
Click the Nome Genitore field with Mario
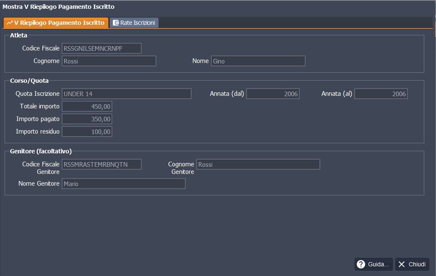pyautogui.click(x=123, y=184)
